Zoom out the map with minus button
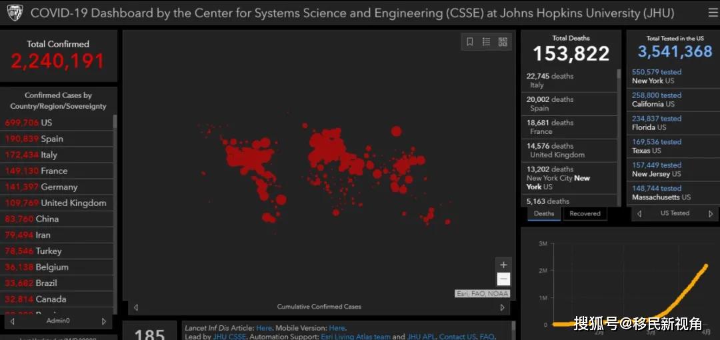720x340 pixels. (x=503, y=279)
